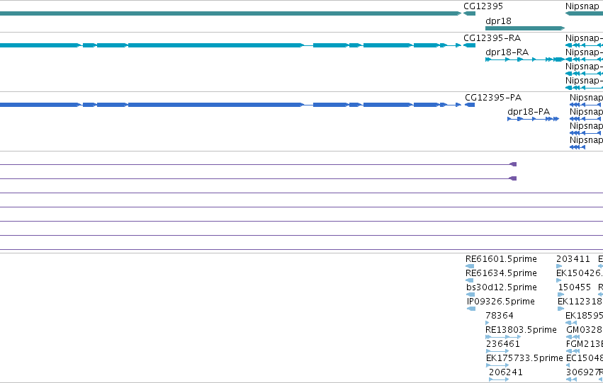Select EST label 150455
Screen dimensions: 603x383
[x=574, y=287]
